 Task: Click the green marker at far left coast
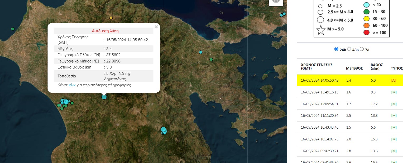point(13,29)
